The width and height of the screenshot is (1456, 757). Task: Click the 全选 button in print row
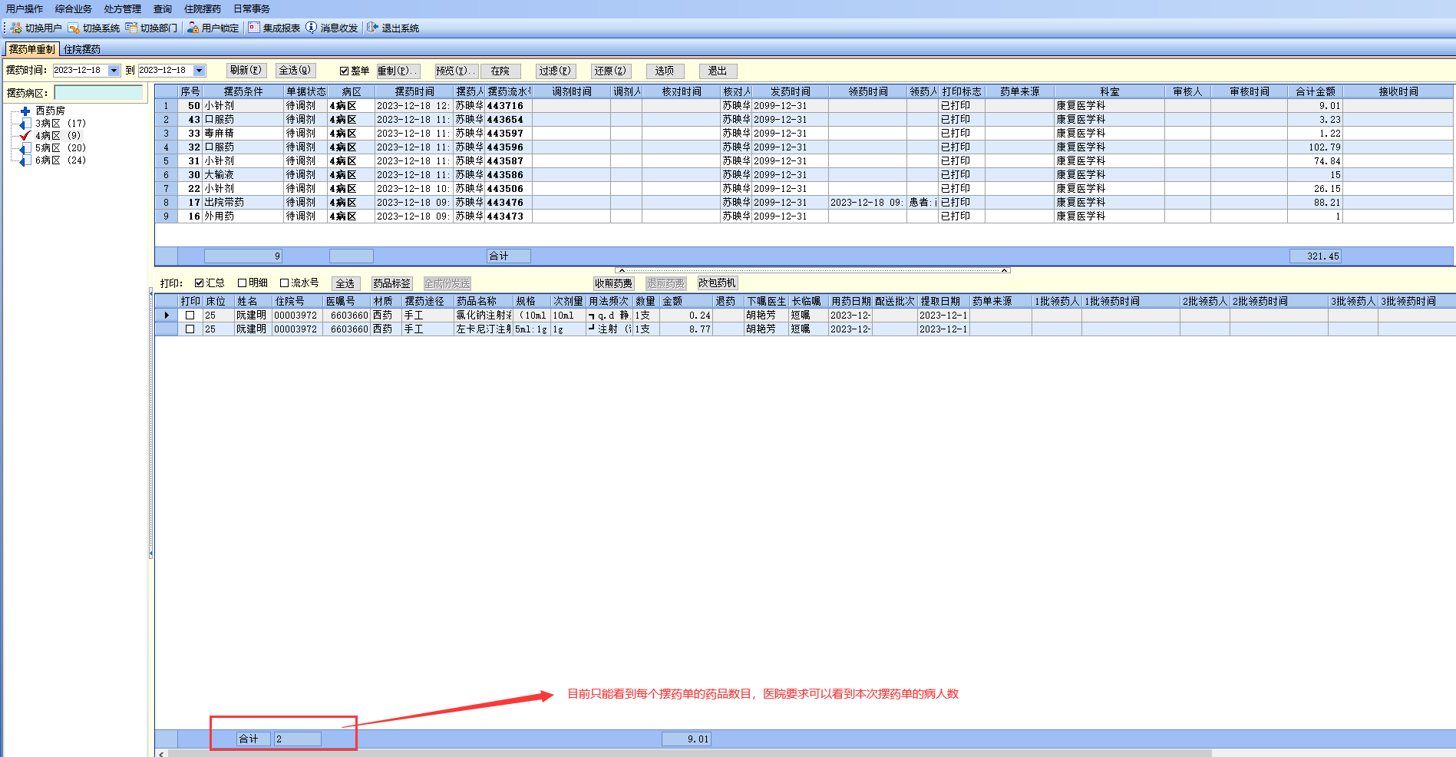[x=345, y=283]
